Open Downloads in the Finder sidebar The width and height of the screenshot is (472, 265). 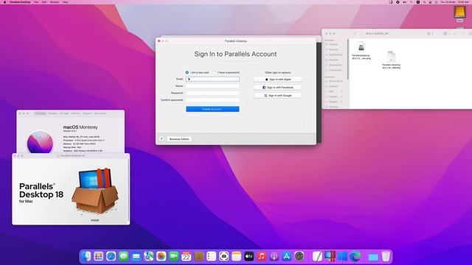333,70
